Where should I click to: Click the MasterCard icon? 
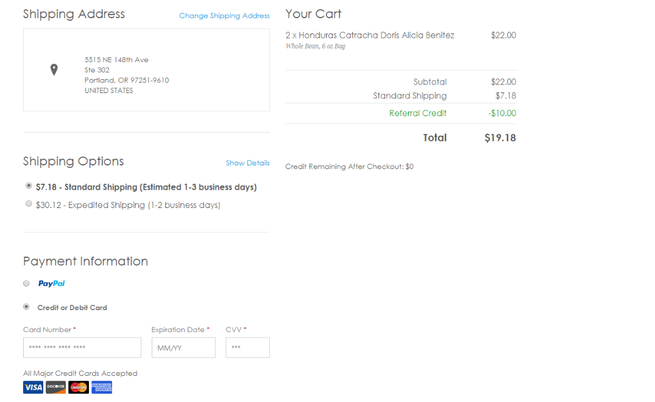[x=79, y=387]
